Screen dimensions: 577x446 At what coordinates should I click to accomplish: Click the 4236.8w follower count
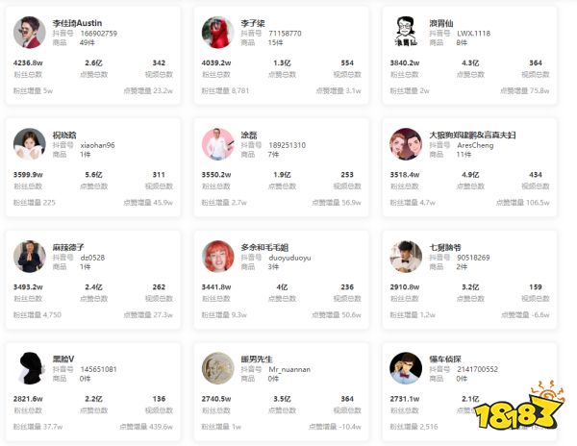click(28, 62)
